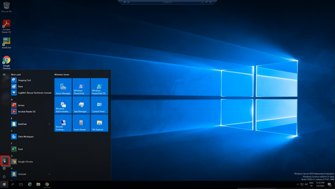Screen dimensions: 335x189
Task: Launch the Remote Desktop tile
Action: point(63,123)
